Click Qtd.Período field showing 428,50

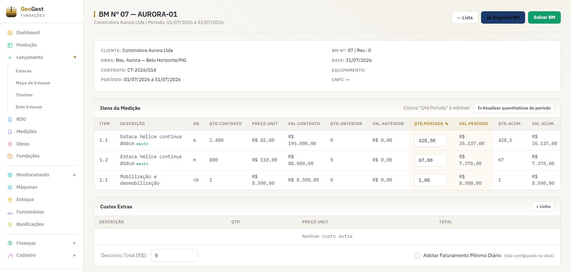tap(430, 140)
